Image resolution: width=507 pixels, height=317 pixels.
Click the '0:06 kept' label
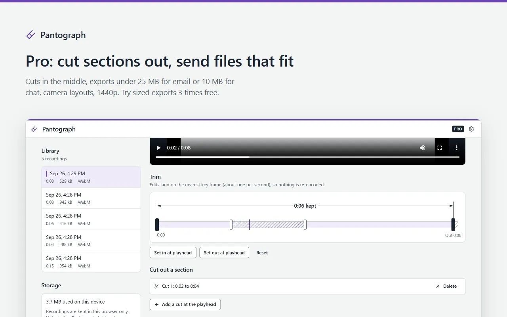pyautogui.click(x=305, y=206)
